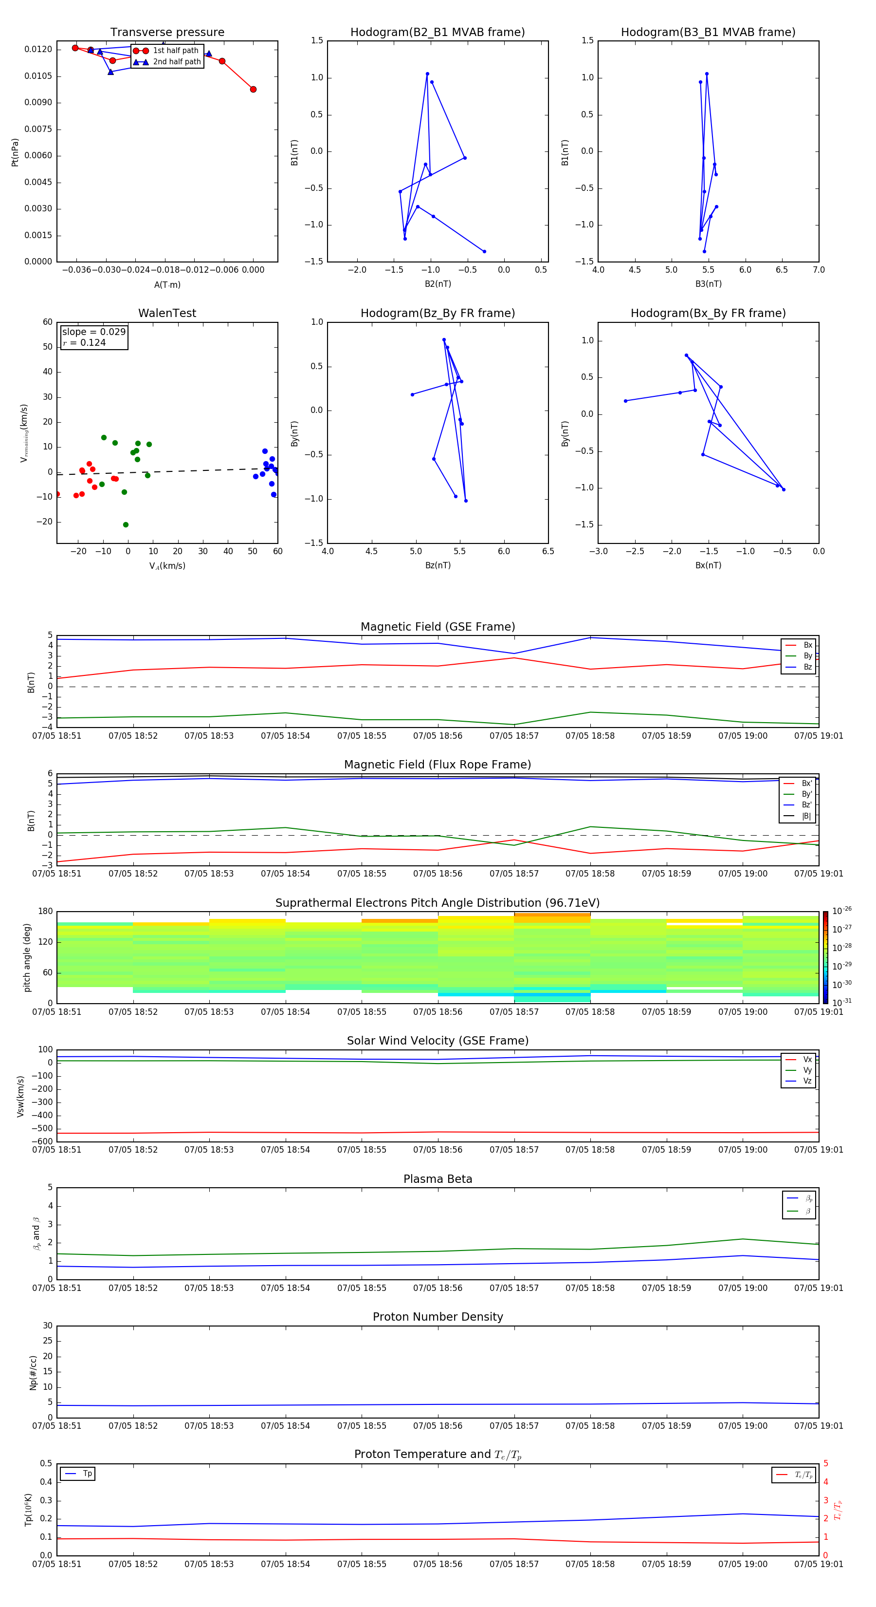
Task: Click the "Hodogram(B3_B1 MVAB frame)" title
Action: click(x=708, y=33)
